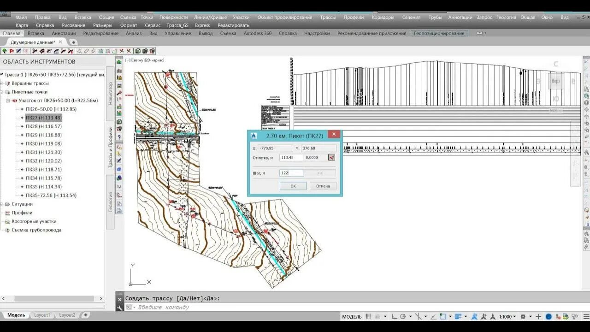Open the Геология menu
This screenshot has height=332, width=590.
click(506, 18)
